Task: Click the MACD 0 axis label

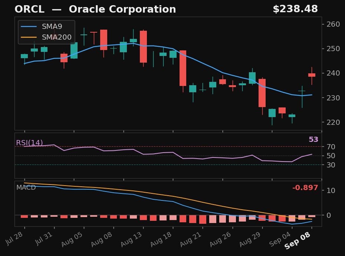Action: tap(329, 215)
